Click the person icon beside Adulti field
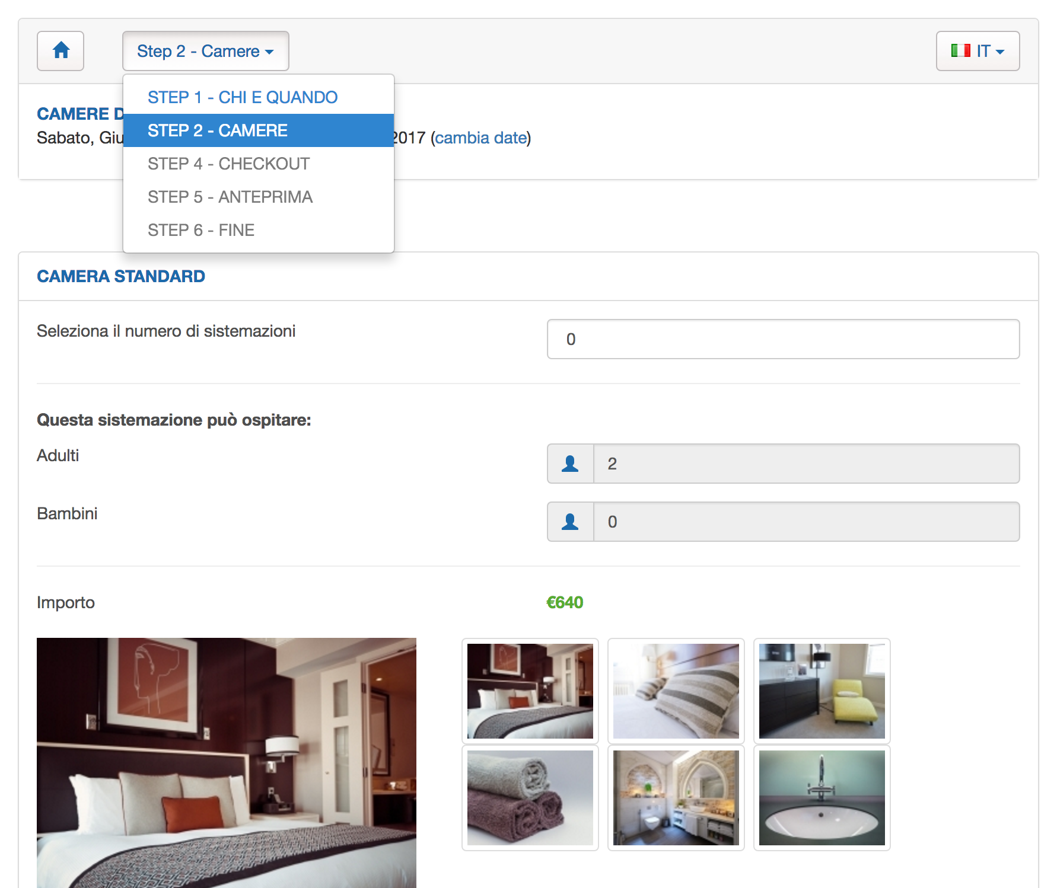The height and width of the screenshot is (888, 1057). (x=570, y=464)
